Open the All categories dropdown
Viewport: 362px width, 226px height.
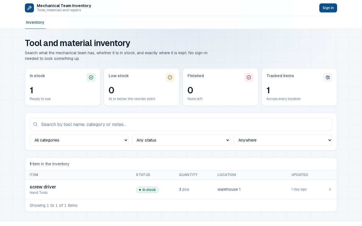79,140
